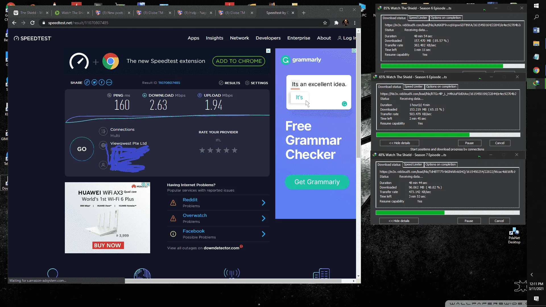This screenshot has height=307, width=546.
Task: Open Developers menu item
Action: [x=268, y=38]
